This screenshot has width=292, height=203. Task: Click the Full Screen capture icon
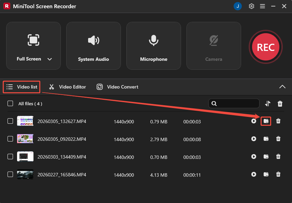click(33, 40)
